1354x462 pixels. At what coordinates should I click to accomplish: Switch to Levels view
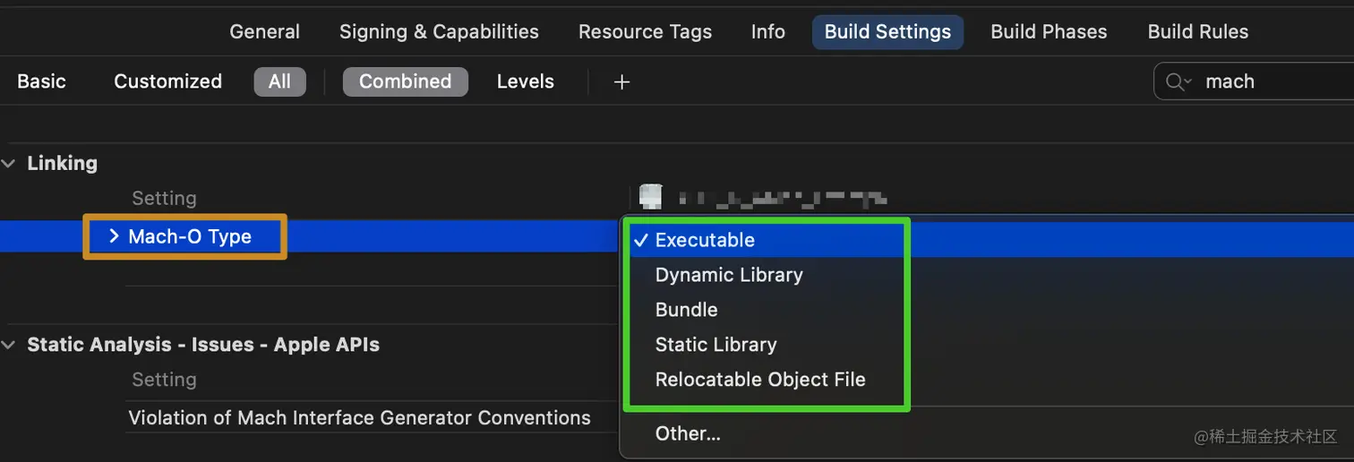point(525,81)
